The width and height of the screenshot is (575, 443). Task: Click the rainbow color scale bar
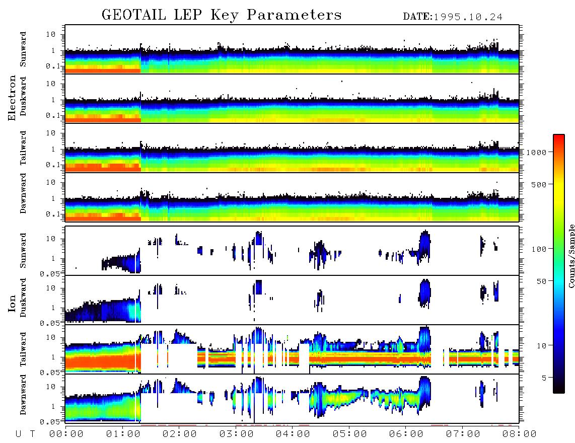point(558,264)
